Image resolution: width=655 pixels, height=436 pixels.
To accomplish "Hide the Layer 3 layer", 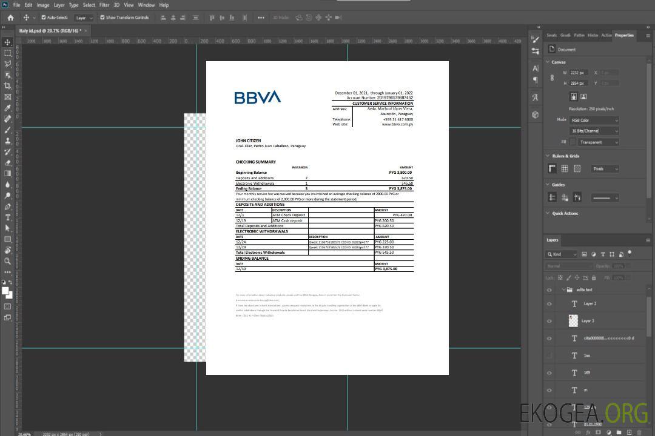I will [x=549, y=322].
